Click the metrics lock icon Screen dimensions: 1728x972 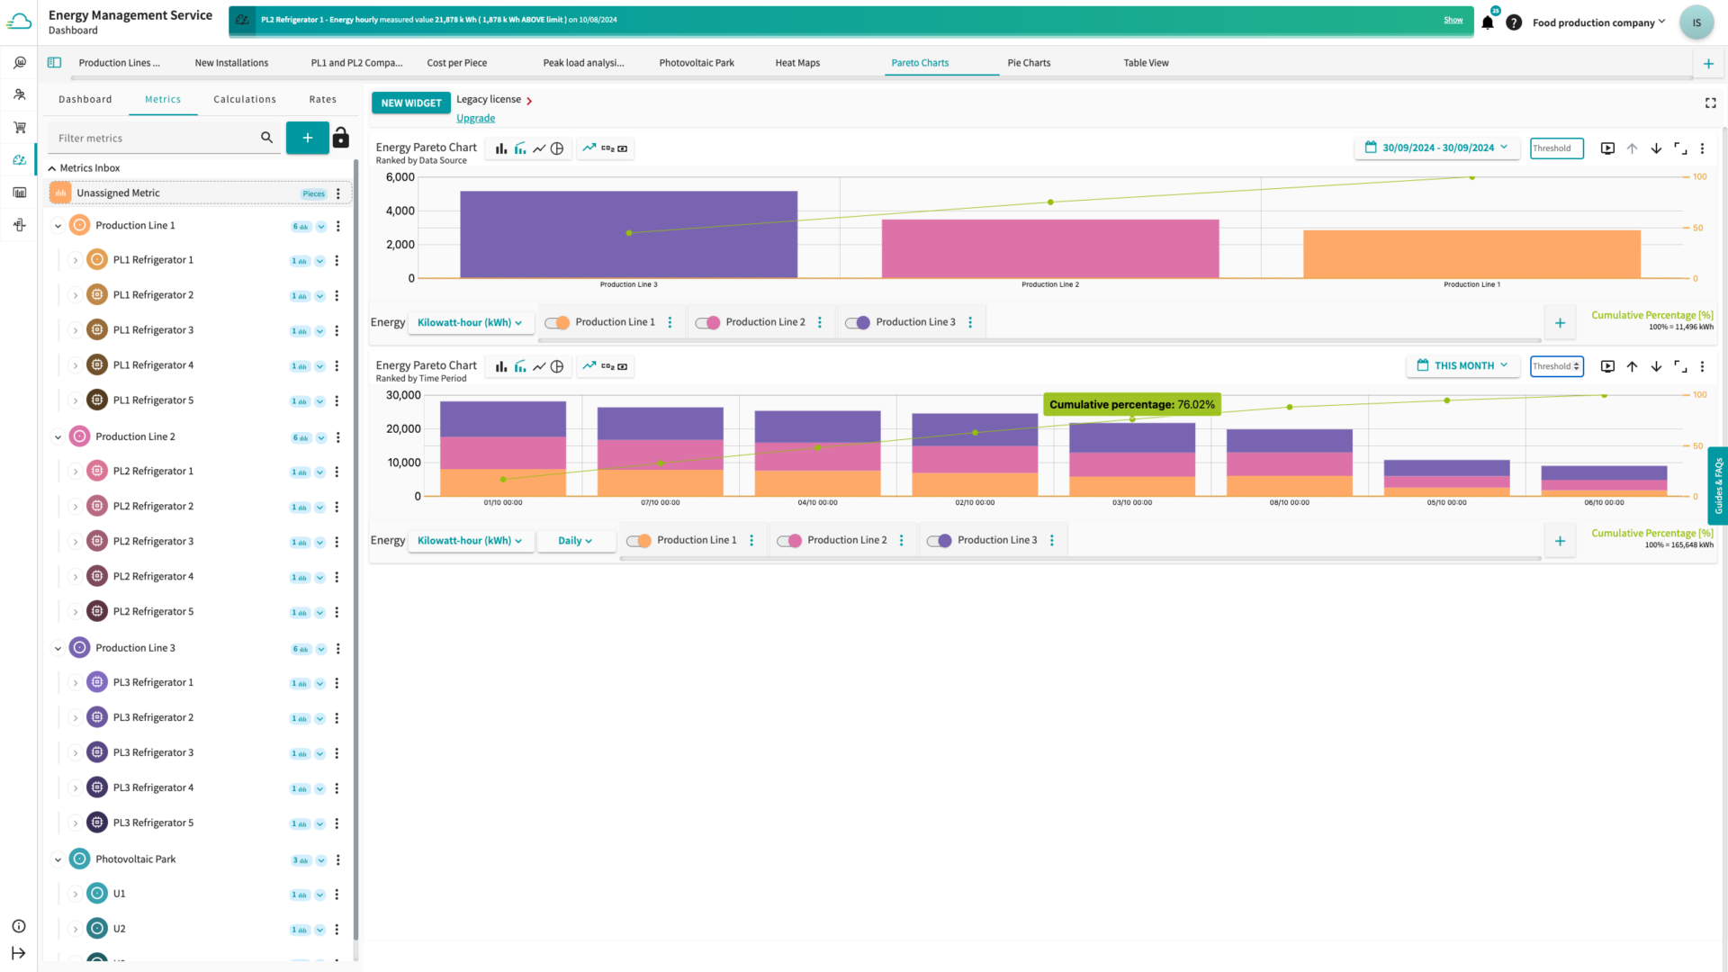click(x=340, y=138)
